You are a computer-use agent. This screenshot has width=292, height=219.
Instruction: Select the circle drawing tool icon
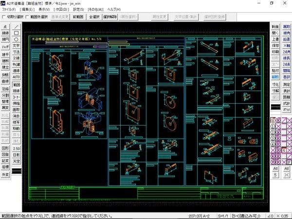click(16, 39)
